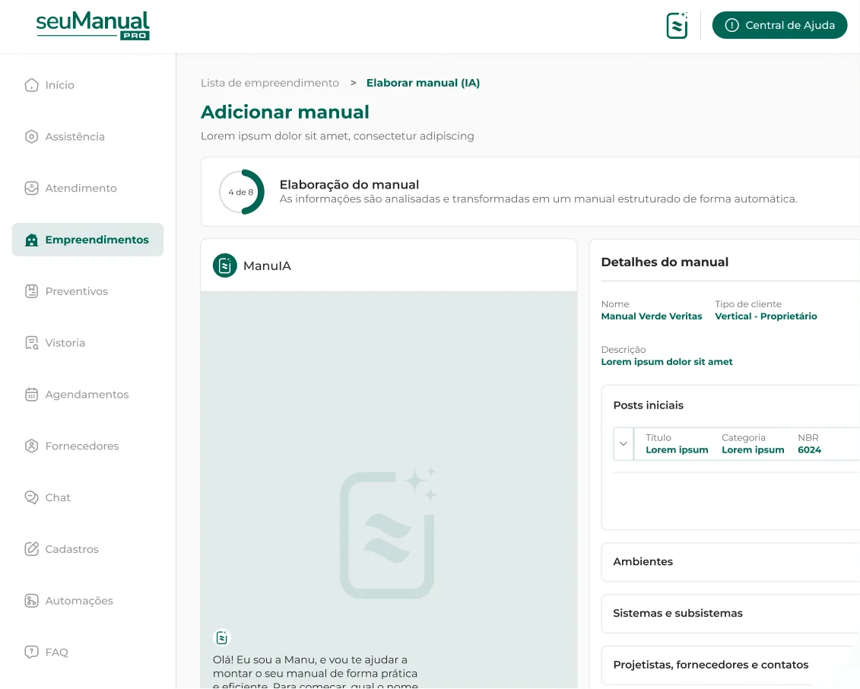Viewport: 860px width, 689px height.
Task: Click the Atendimento icon in sidebar
Action: pyautogui.click(x=32, y=188)
